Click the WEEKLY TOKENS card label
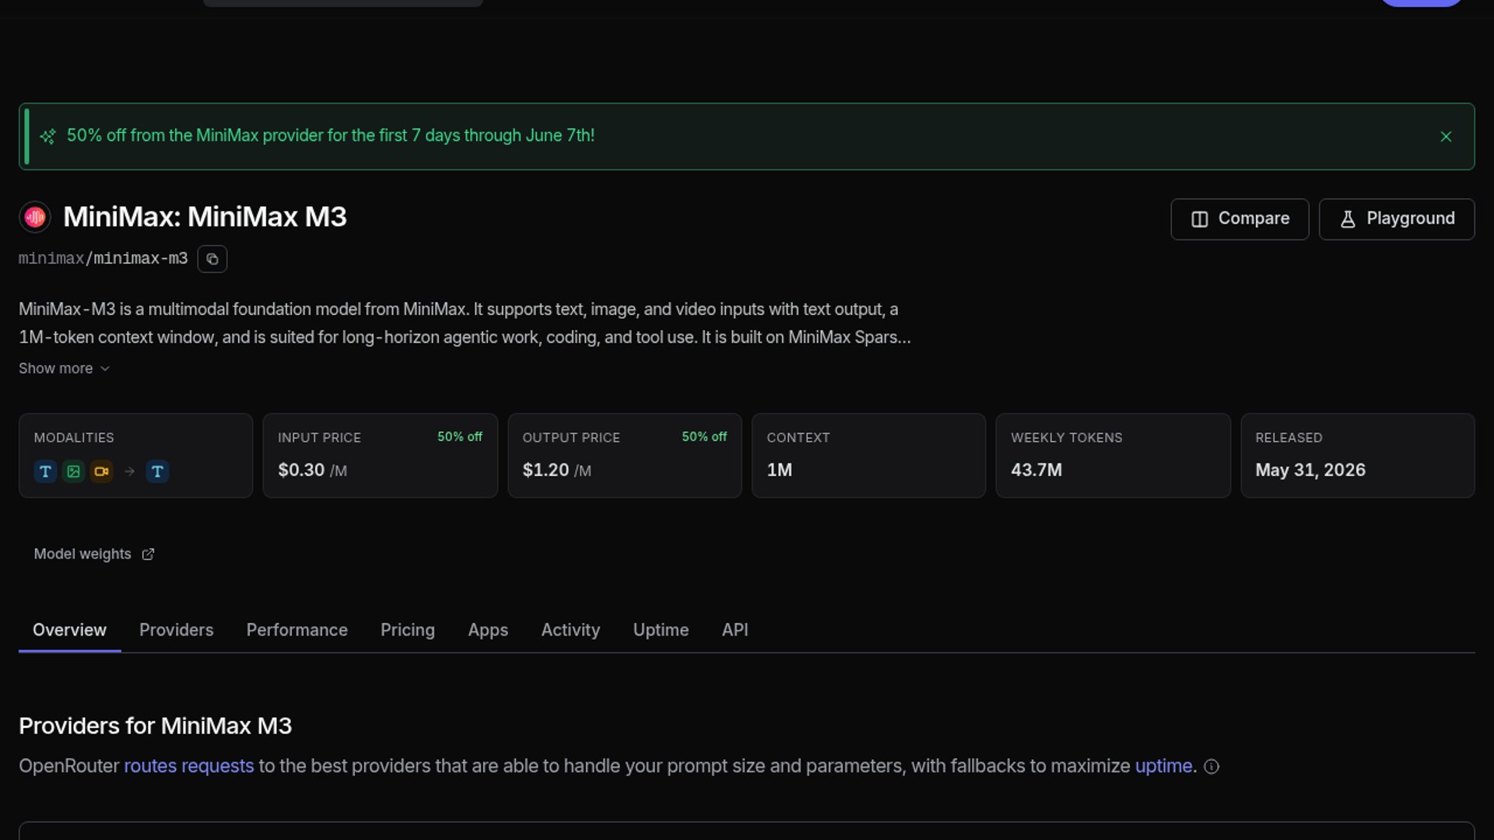 1067,438
